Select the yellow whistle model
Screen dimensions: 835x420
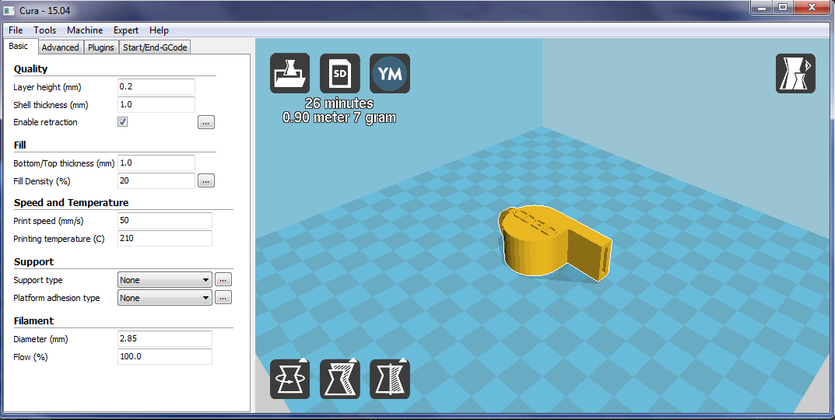point(554,241)
